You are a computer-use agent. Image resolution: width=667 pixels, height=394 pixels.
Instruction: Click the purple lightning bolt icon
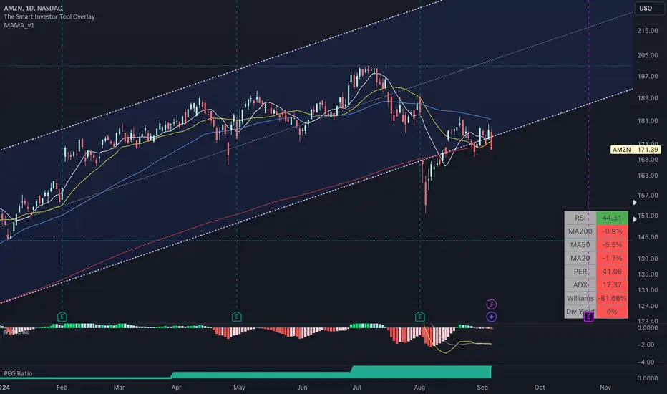492,304
